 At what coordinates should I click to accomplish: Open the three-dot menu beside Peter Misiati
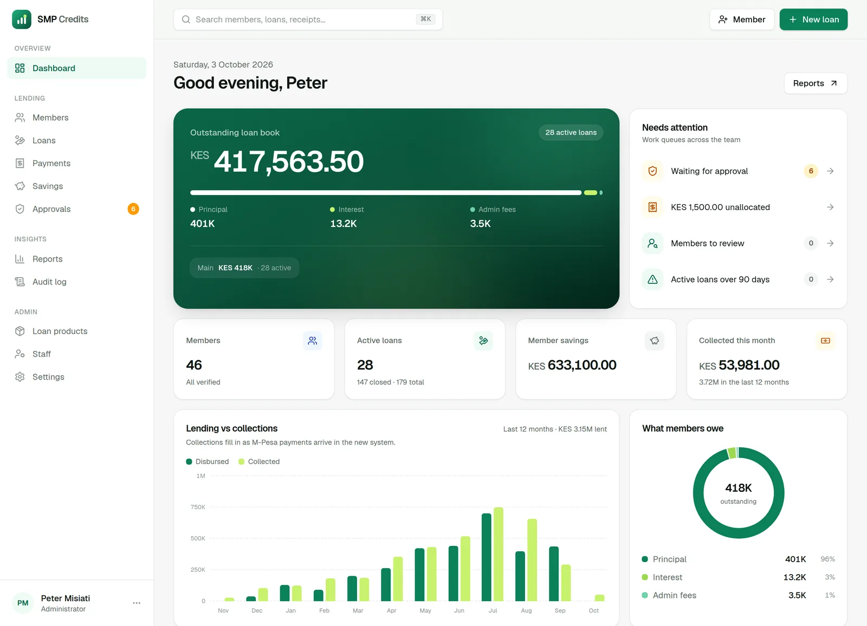(x=137, y=603)
